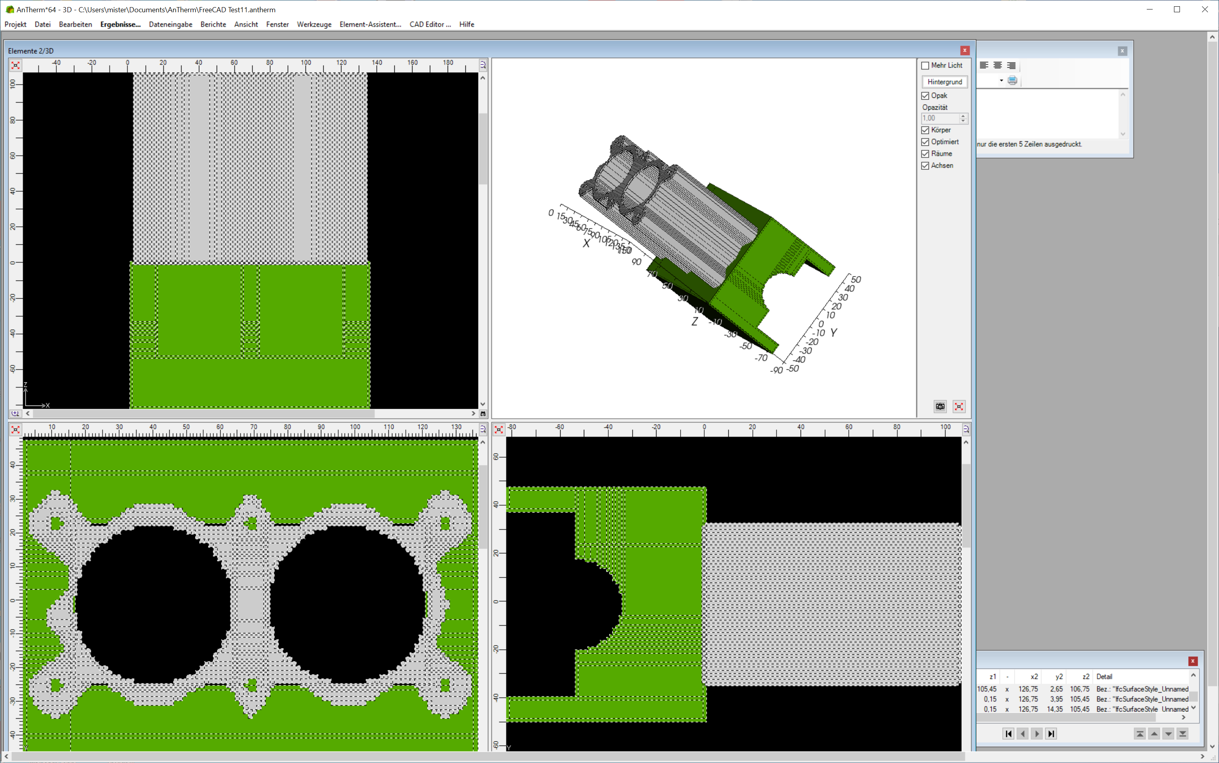1219x763 pixels.
Task: Open the Ergebnisse... menu
Action: pos(120,24)
